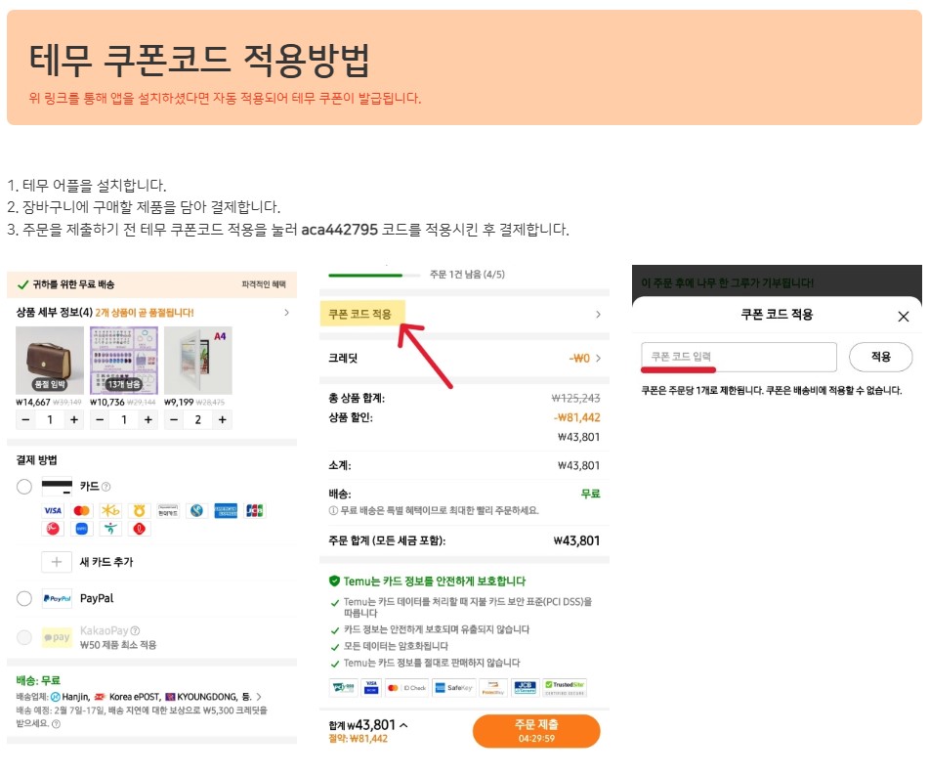Expand shipping carriers chevron after 등.
929x775 pixels.
click(x=258, y=697)
